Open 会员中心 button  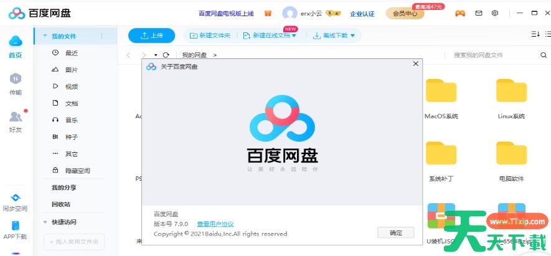[x=405, y=14]
